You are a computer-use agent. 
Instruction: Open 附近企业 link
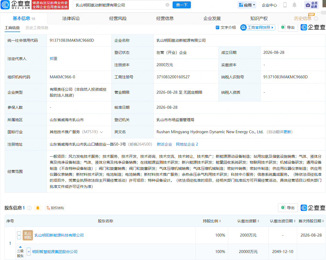164,144
